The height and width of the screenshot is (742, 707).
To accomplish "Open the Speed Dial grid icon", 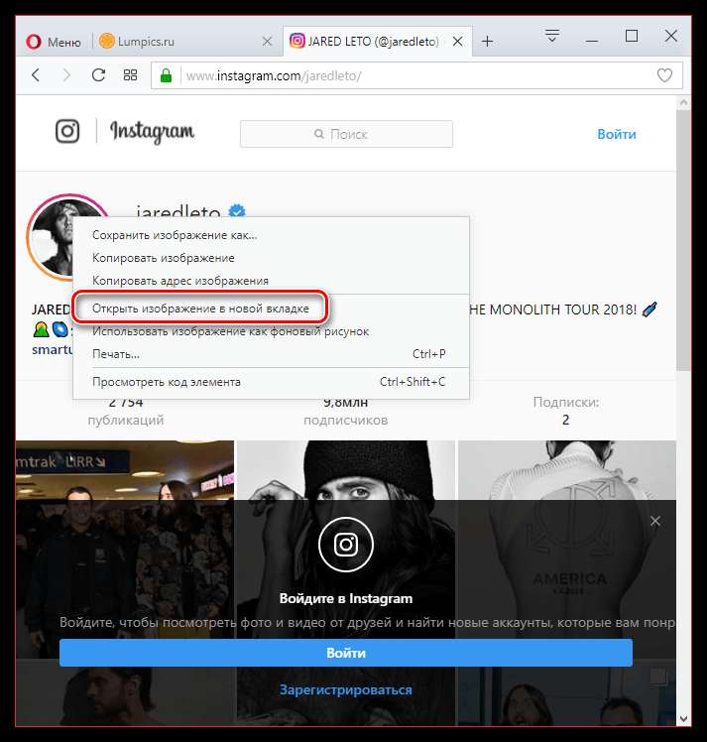I will tap(130, 74).
